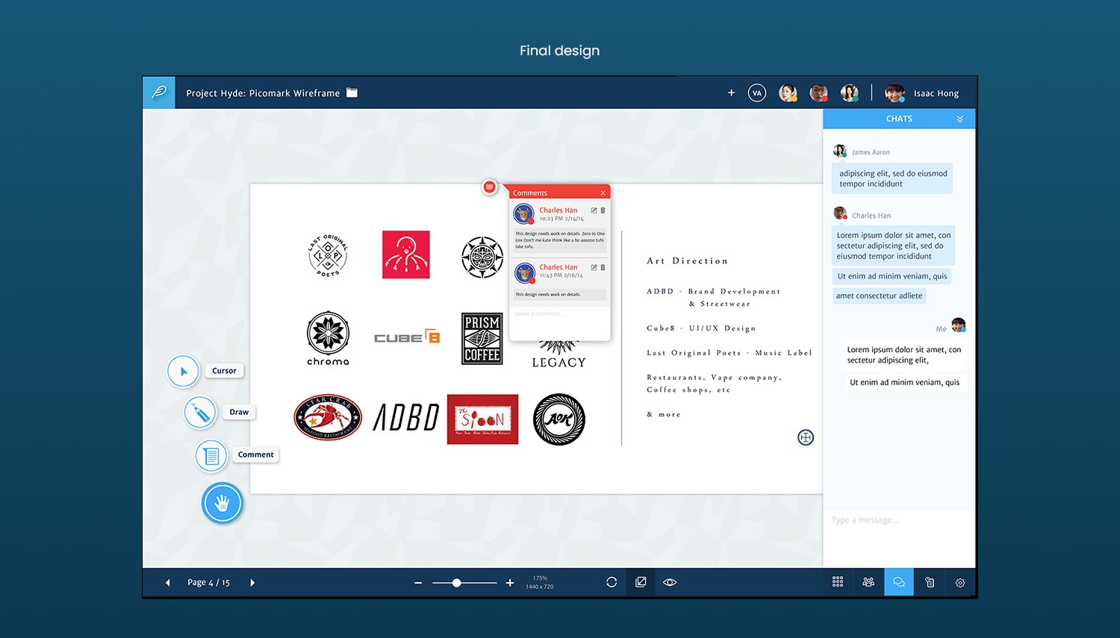The width and height of the screenshot is (1120, 638).
Task: Click the CHATS panel header
Action: click(x=899, y=119)
